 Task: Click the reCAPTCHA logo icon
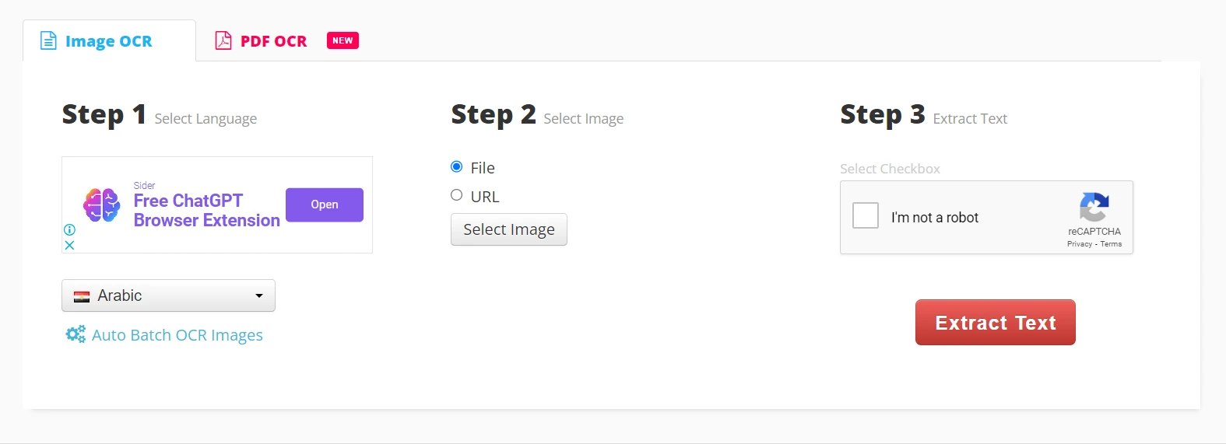click(1094, 208)
